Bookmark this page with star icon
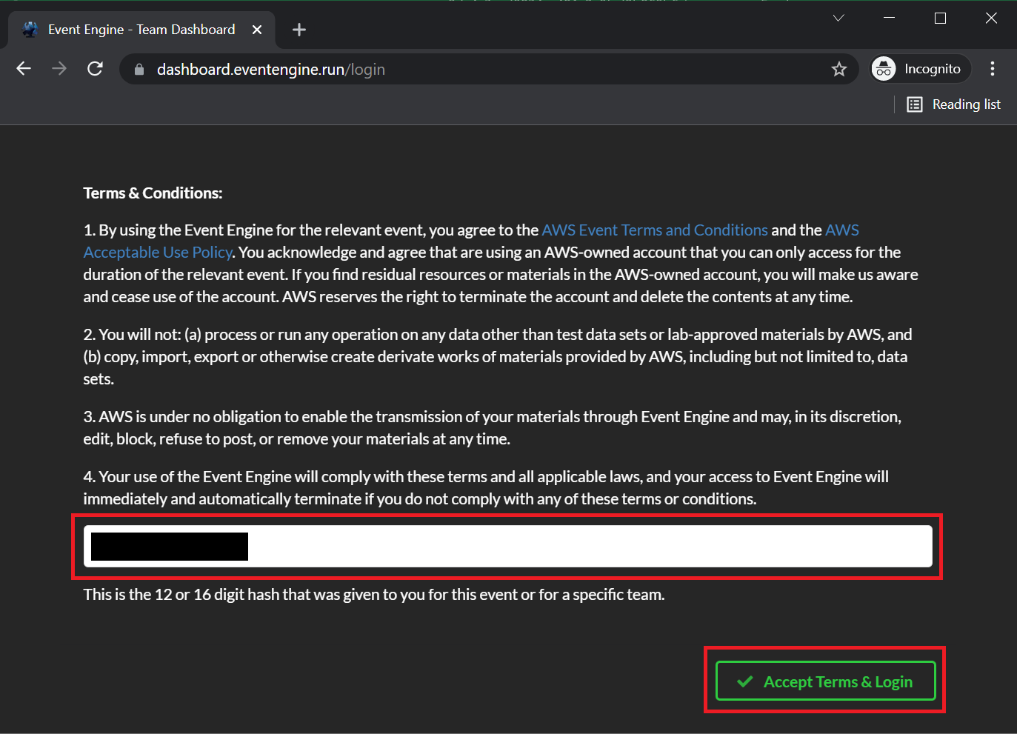 coord(838,69)
